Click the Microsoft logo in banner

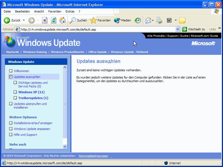click(203, 43)
